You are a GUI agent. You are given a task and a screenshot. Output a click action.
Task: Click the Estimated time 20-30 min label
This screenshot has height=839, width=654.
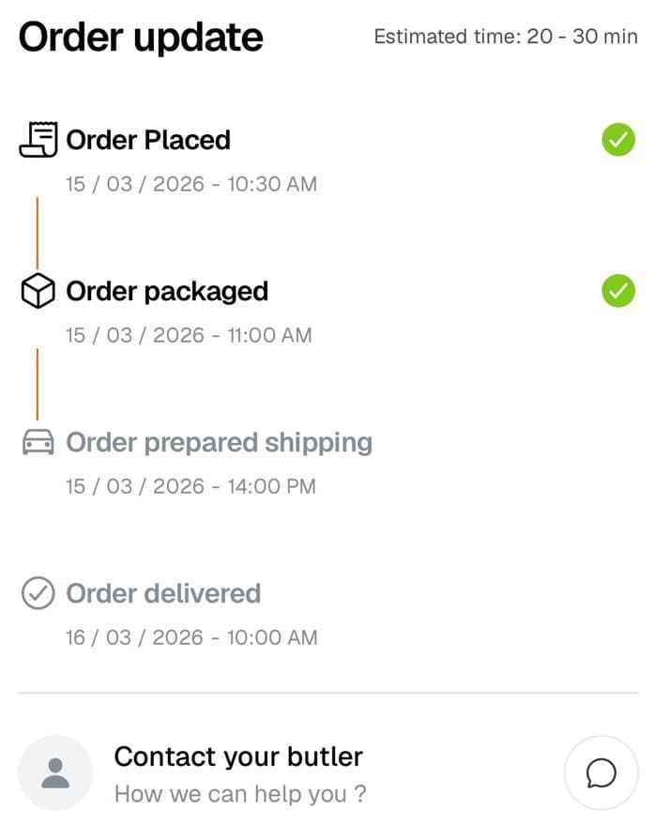click(x=505, y=37)
